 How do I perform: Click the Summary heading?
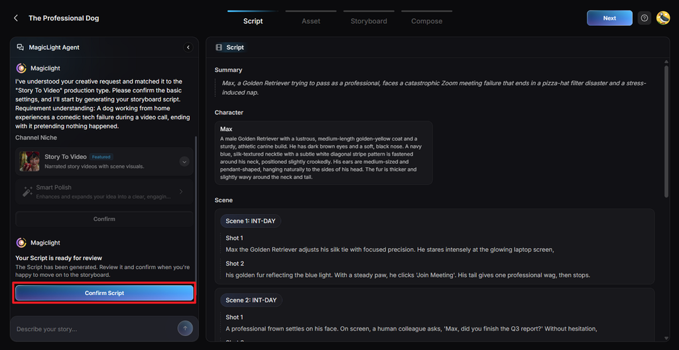pyautogui.click(x=229, y=70)
